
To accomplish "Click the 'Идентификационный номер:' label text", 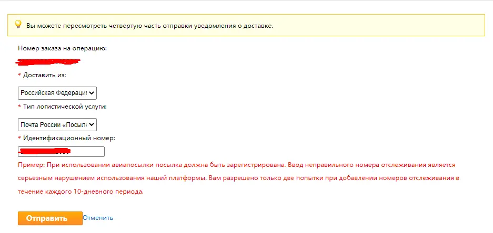I will [x=69, y=137].
